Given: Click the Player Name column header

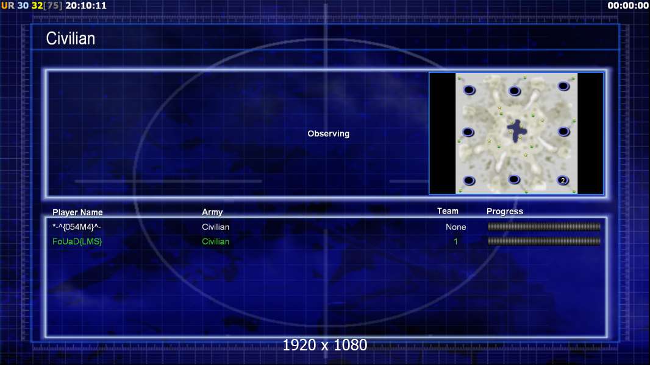Looking at the screenshot, I should coord(77,212).
